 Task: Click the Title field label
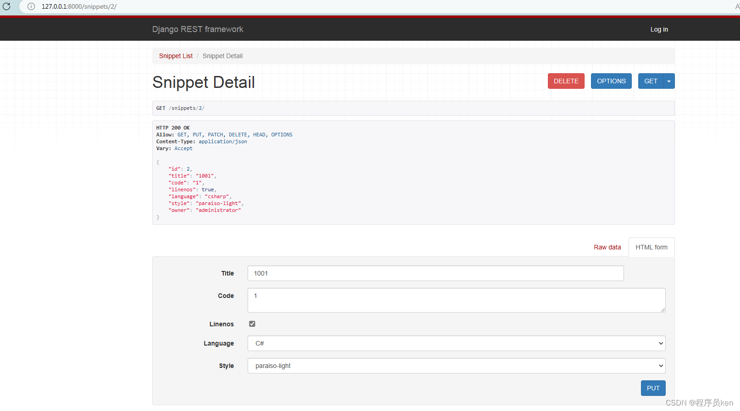pyautogui.click(x=227, y=273)
